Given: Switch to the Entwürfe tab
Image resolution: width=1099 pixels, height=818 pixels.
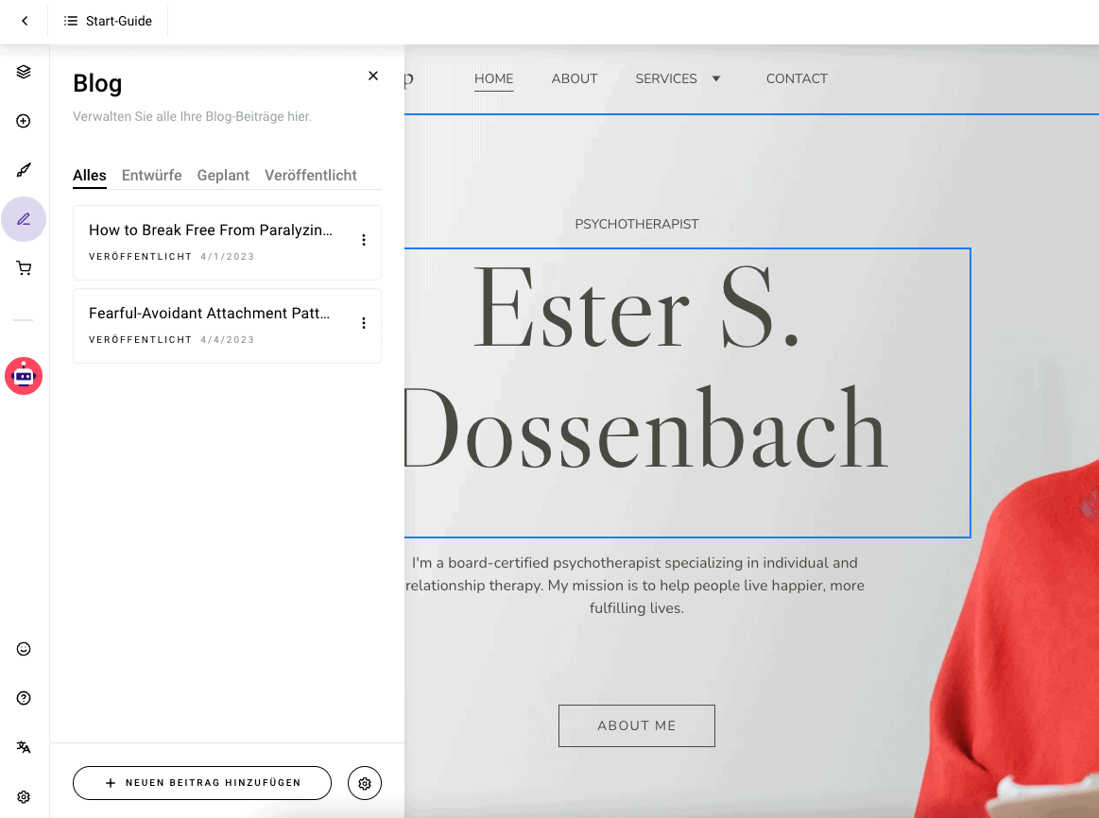Looking at the screenshot, I should tap(151, 175).
